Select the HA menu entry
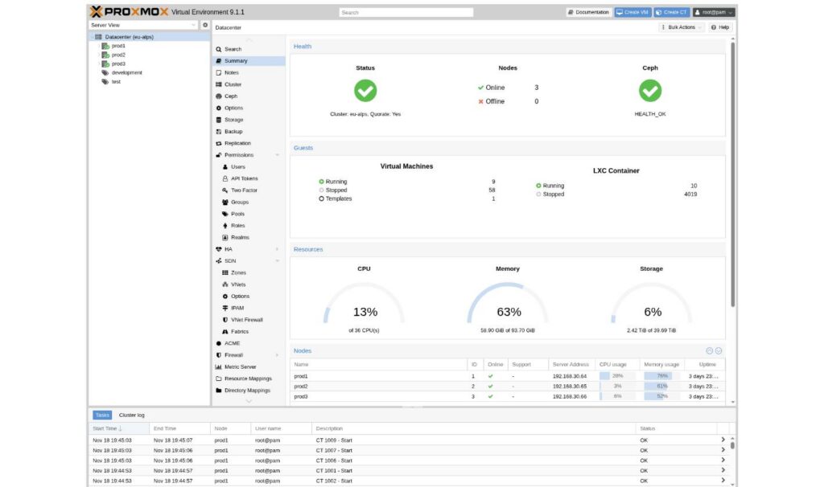The height and width of the screenshot is (487, 824). tap(249, 249)
